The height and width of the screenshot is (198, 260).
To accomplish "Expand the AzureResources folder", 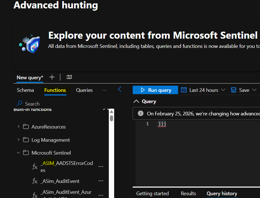I will tap(19, 127).
